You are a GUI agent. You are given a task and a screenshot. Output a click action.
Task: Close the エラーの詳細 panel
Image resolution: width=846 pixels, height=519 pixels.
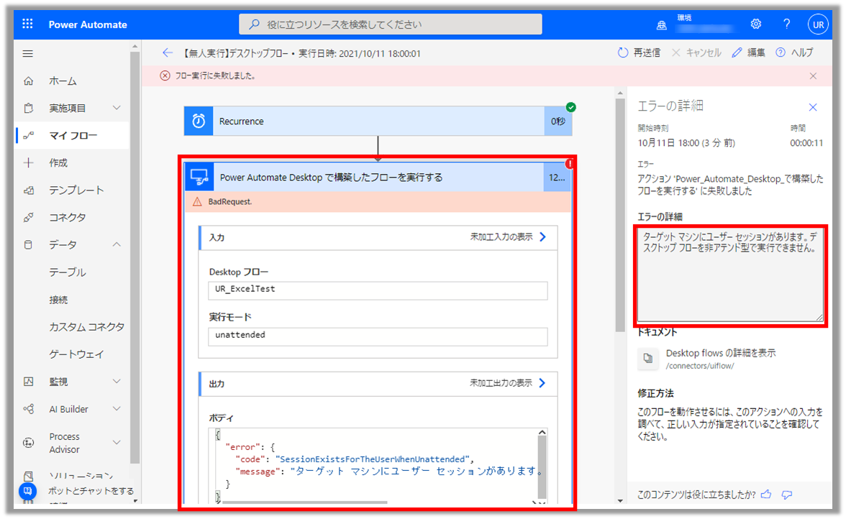coord(813,107)
